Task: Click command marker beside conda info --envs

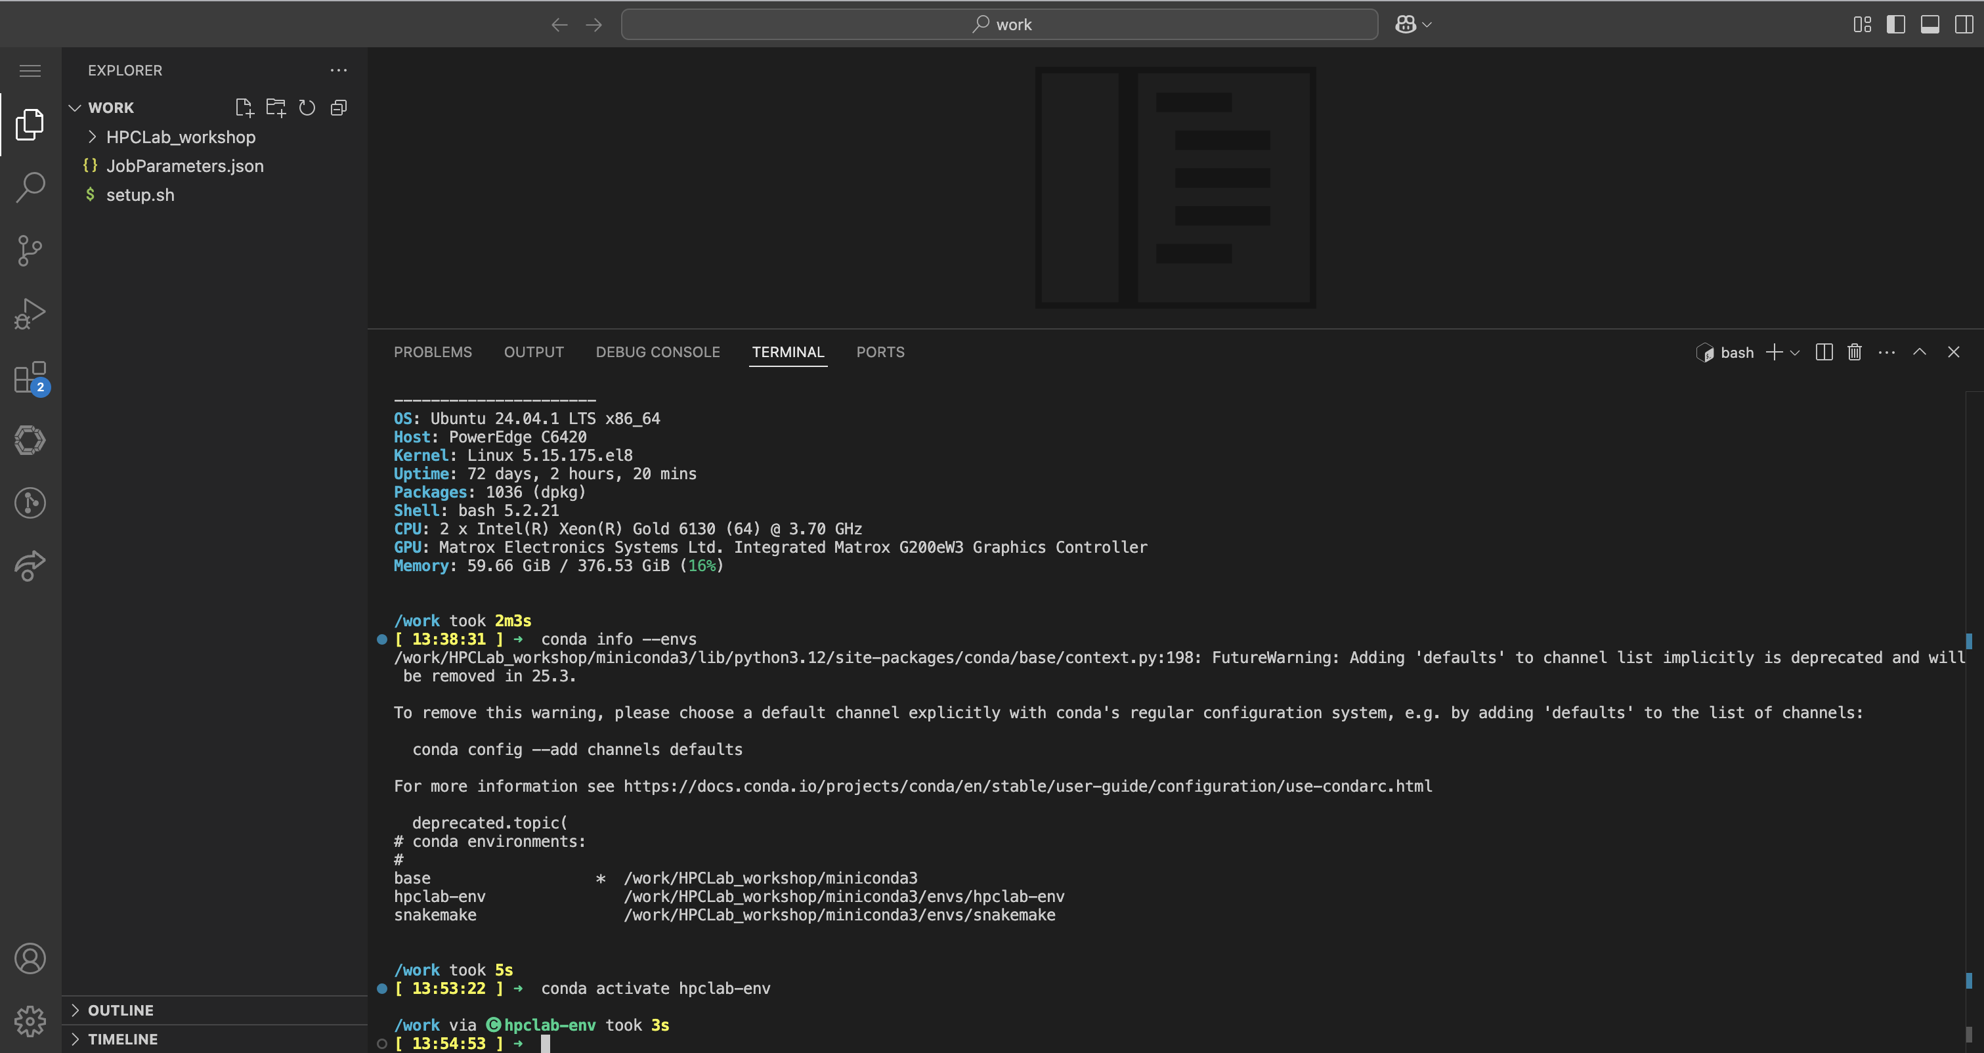Action: 381,639
